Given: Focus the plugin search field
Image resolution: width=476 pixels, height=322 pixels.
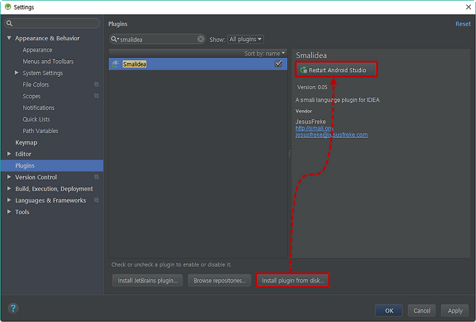Looking at the screenshot, I should [x=157, y=39].
